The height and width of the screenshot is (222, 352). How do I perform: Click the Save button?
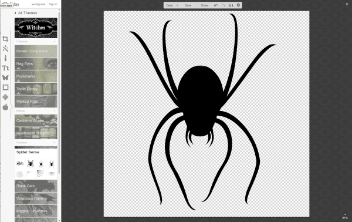[188, 5]
